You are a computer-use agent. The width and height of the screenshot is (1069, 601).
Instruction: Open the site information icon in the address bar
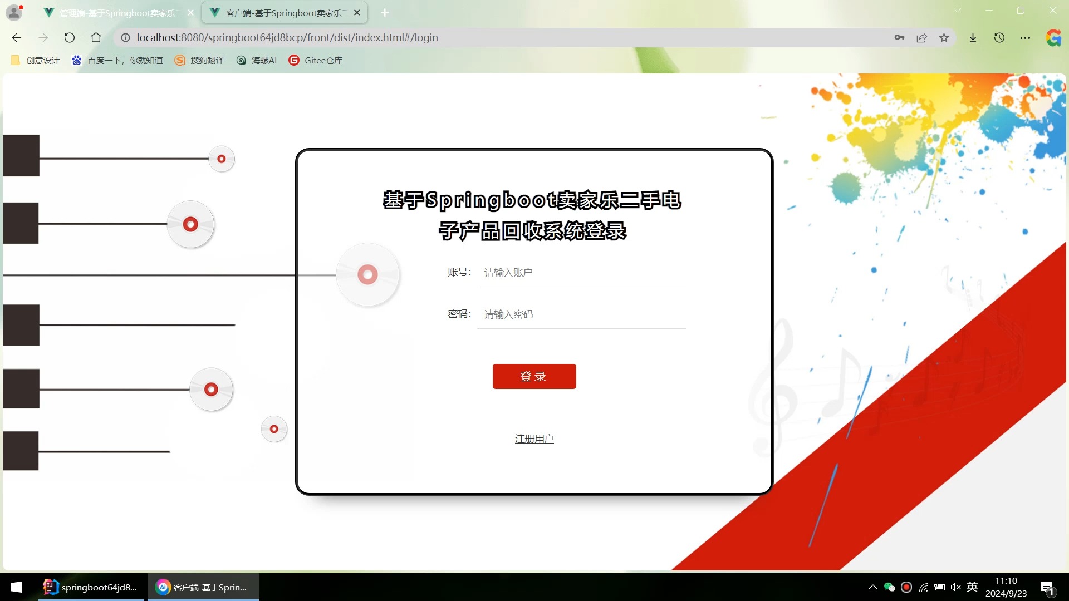point(126,37)
